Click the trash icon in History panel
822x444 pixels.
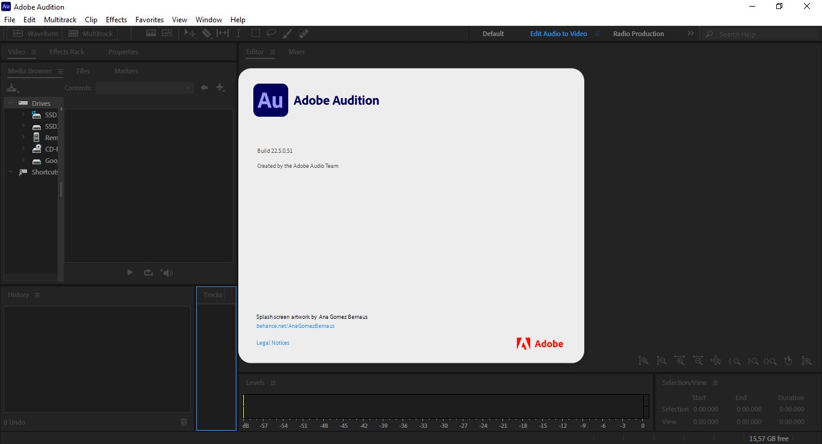pyautogui.click(x=184, y=422)
